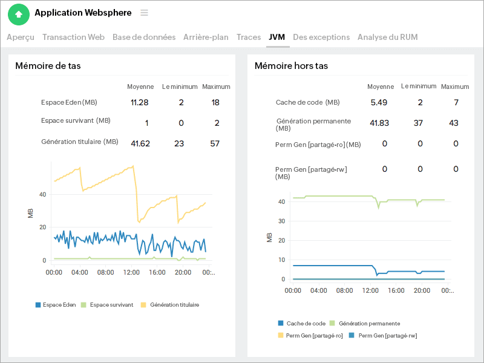Screen dimensions: 484x363
Task: View the Des exceptions tab
Action: point(321,37)
